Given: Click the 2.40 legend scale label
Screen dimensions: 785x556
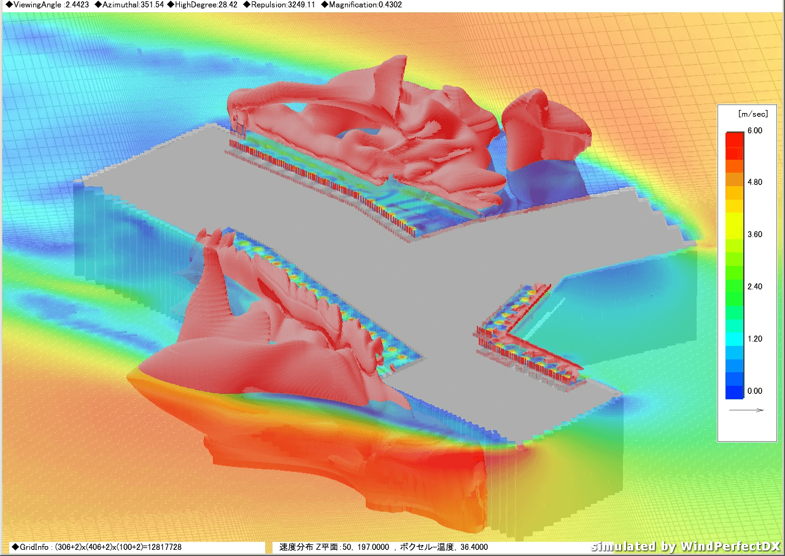Looking at the screenshot, I should point(755,287).
